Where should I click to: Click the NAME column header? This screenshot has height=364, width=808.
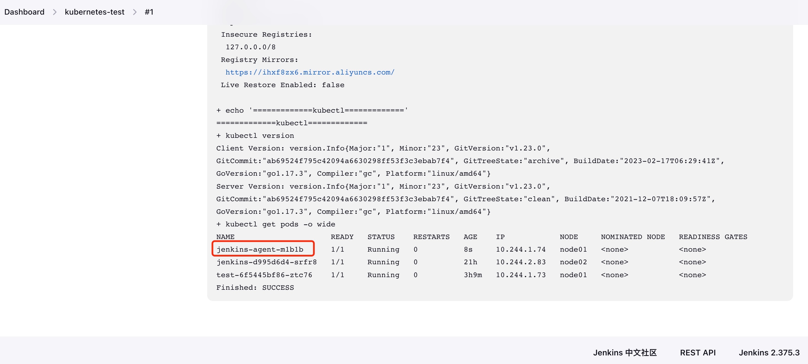[225, 237]
